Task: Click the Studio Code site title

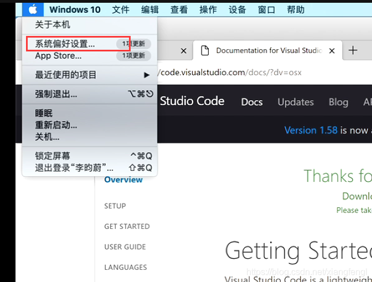Action: 192,101
